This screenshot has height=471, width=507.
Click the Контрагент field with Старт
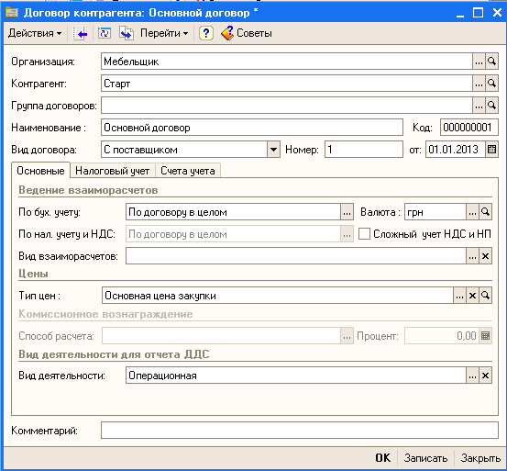click(x=287, y=84)
